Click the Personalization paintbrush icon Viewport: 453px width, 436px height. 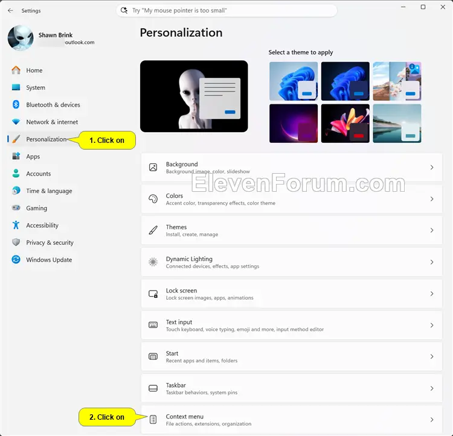(16, 139)
